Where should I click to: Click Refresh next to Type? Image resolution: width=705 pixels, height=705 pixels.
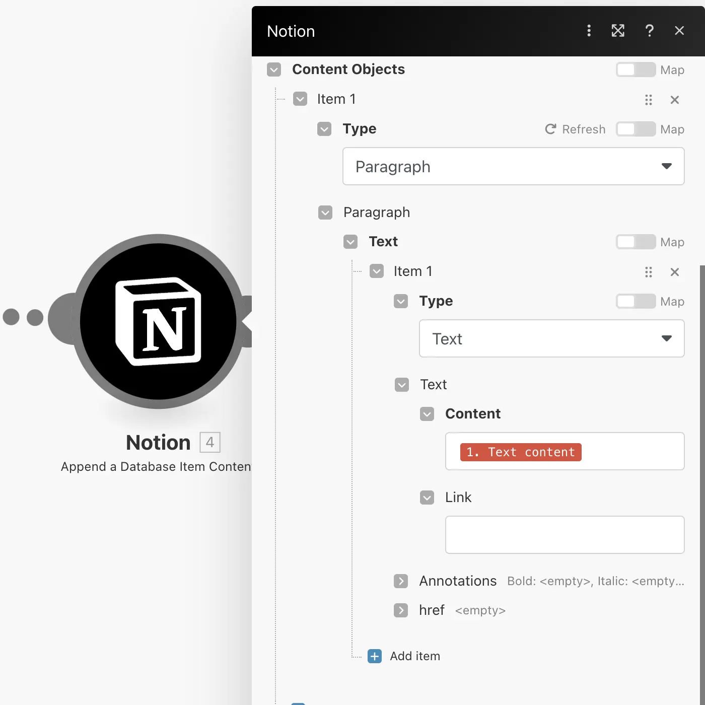(575, 129)
